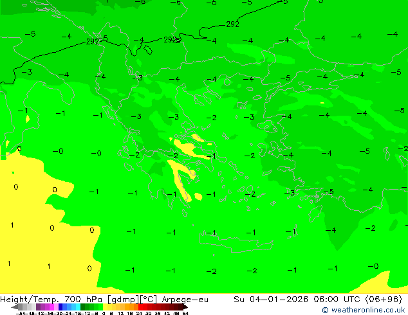408x315 pixels.
Task: Click the 'Height/Temp.' text in the caption
Action: click(30, 300)
